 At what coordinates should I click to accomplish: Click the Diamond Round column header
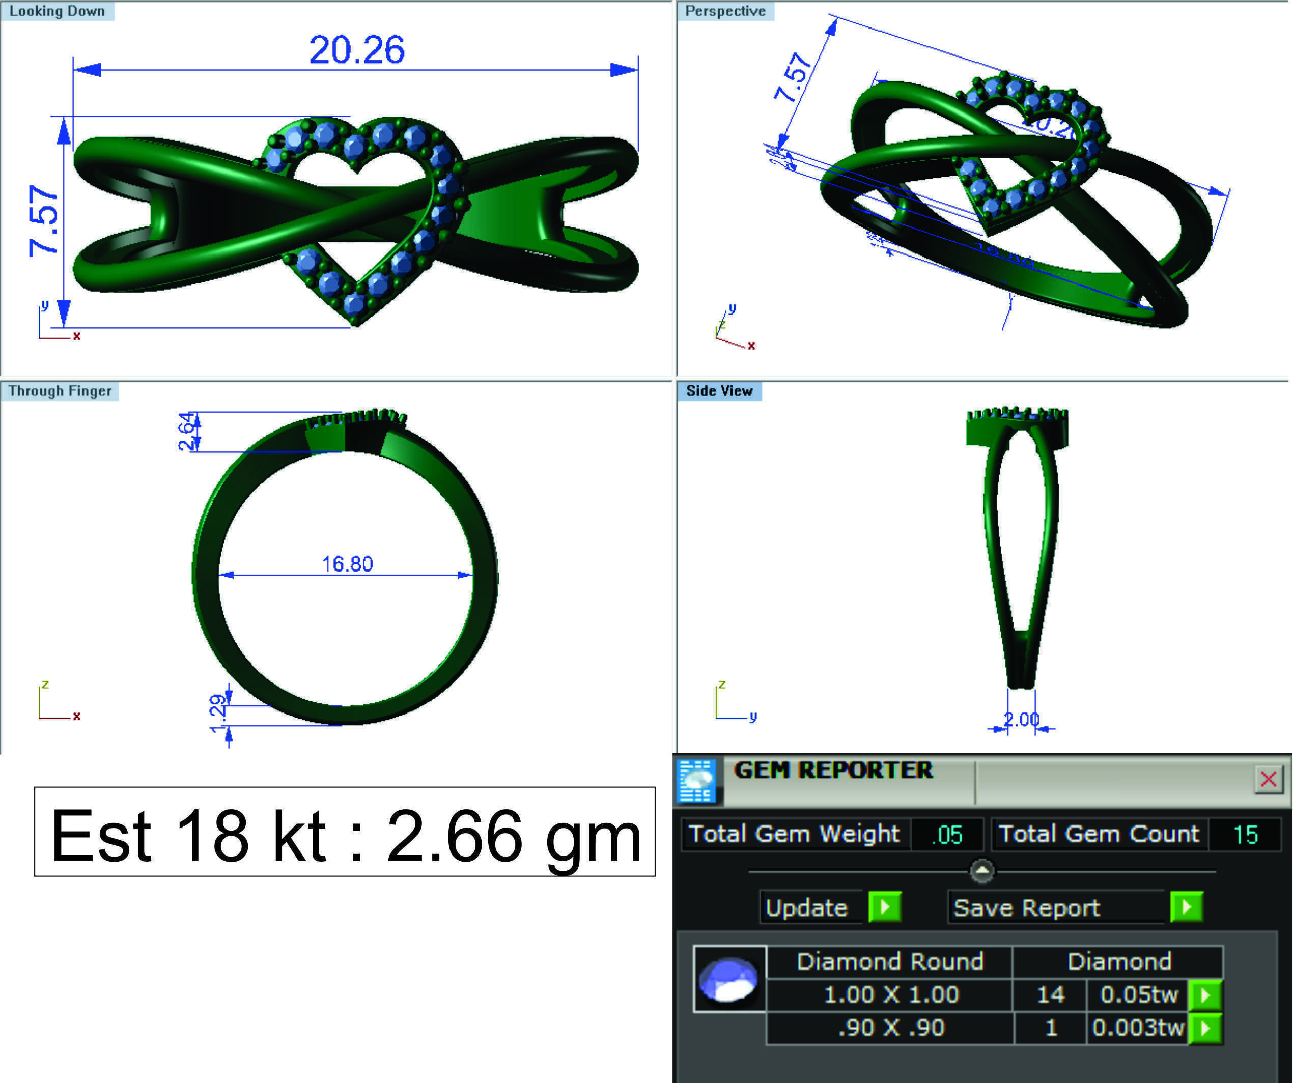[890, 962]
